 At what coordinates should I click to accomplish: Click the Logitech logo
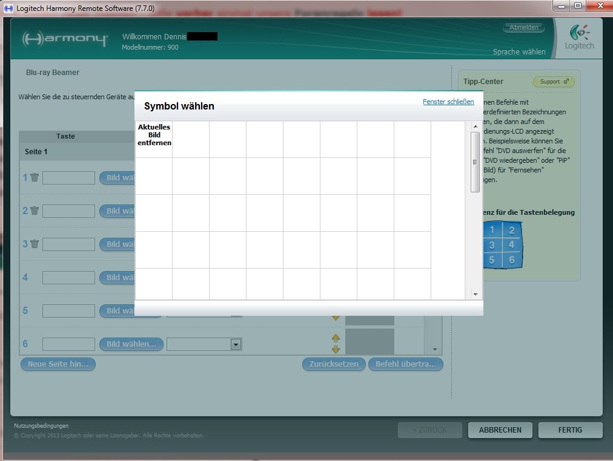pyautogui.click(x=579, y=38)
